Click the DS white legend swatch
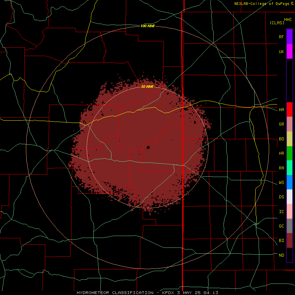This screenshot has height=295, width=295. (289, 197)
